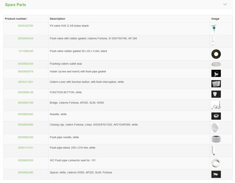Enlarge the flush pipe elbow image

pos(213,151)
